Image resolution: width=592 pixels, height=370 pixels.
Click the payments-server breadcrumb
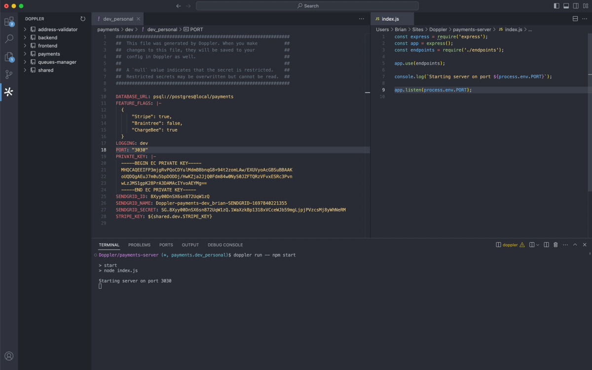click(472, 30)
